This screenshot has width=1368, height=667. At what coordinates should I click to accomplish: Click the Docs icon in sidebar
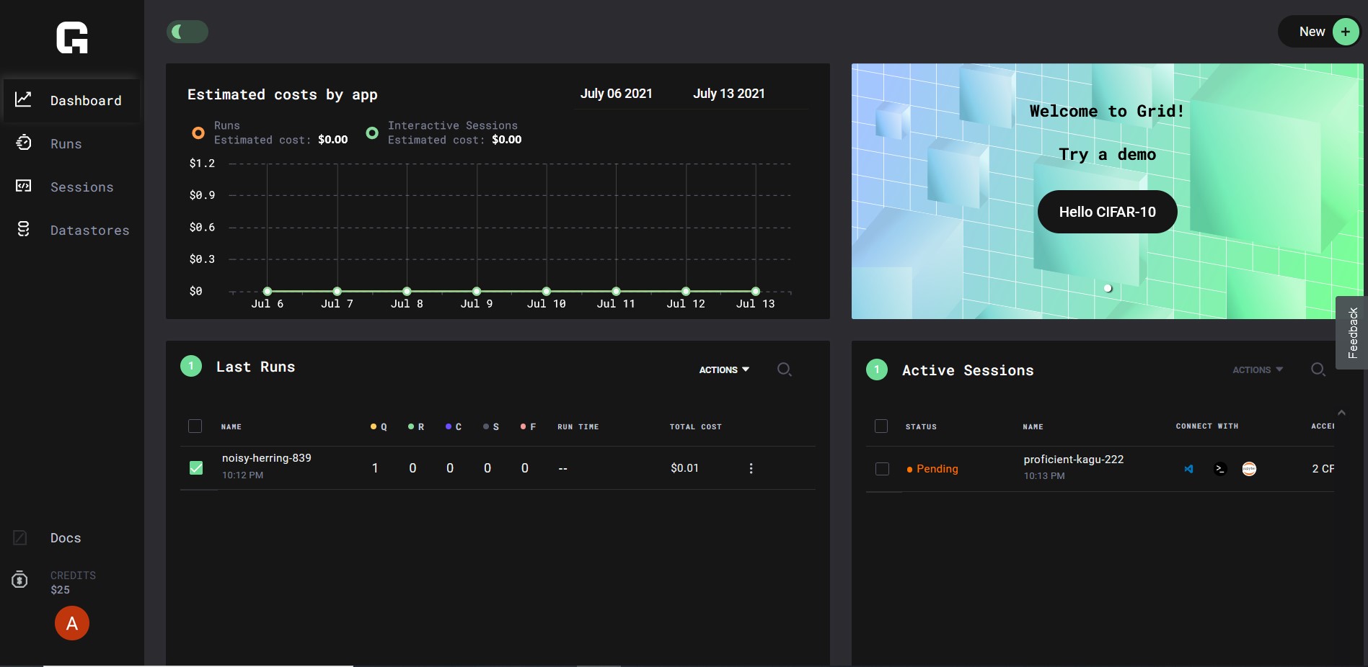(x=20, y=537)
